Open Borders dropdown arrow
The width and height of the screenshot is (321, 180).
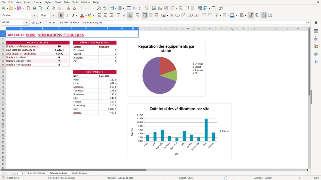220,15
